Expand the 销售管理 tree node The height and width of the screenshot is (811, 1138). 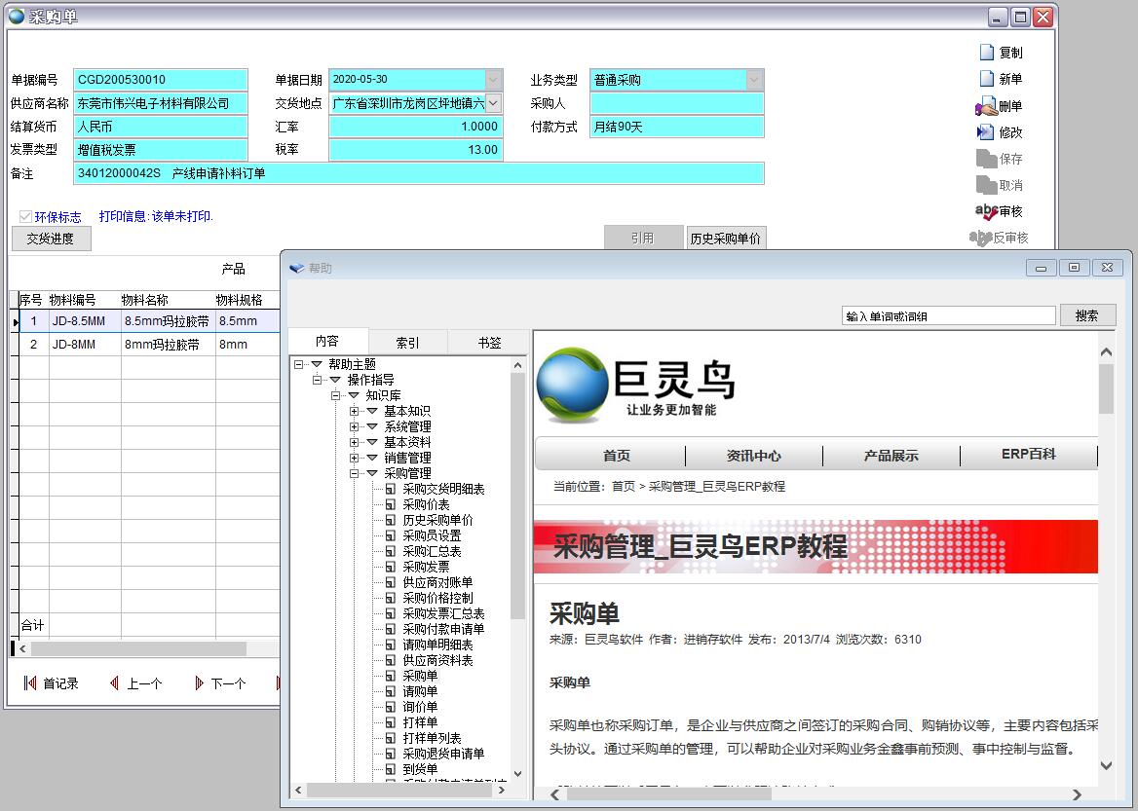pos(355,458)
